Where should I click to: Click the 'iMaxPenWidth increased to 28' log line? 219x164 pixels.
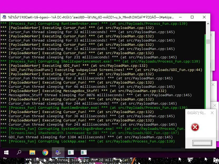(x=90, y=133)
